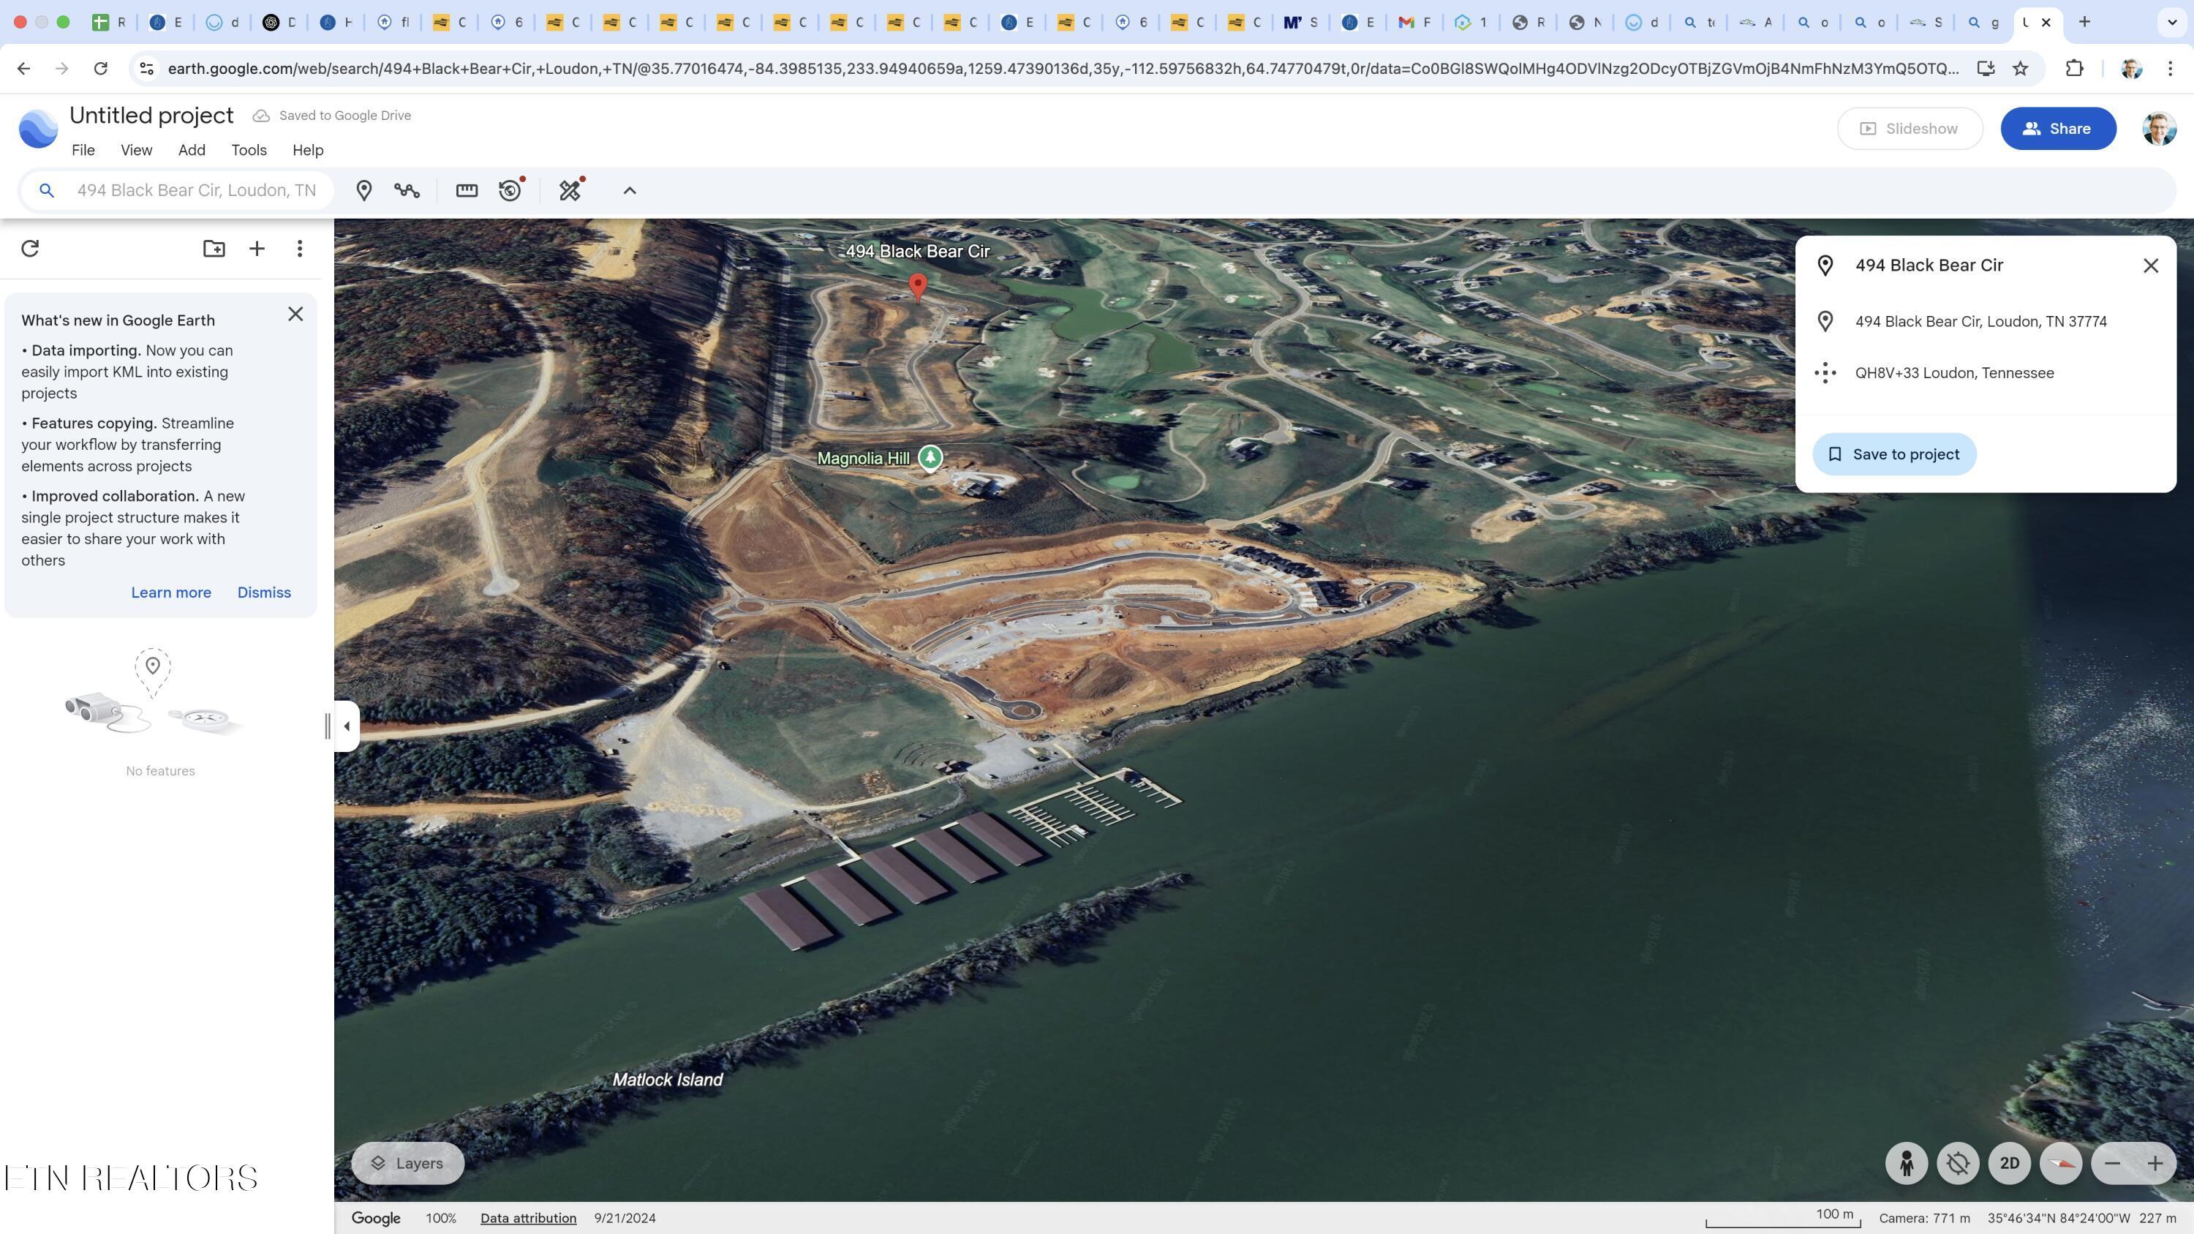2194x1234 pixels.
Task: Click the Matlock Island map label
Action: click(x=668, y=1080)
